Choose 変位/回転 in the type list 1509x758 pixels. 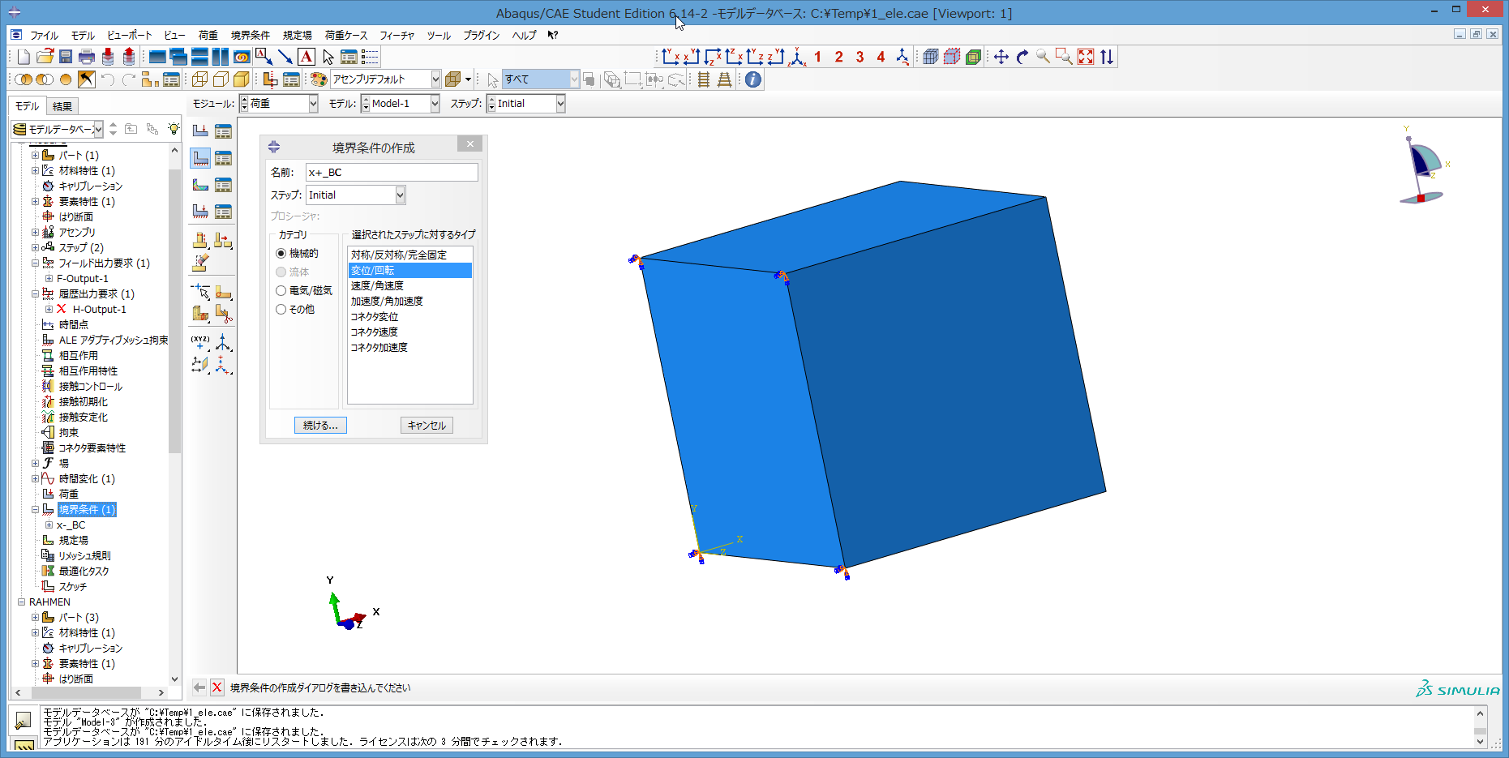click(x=409, y=270)
